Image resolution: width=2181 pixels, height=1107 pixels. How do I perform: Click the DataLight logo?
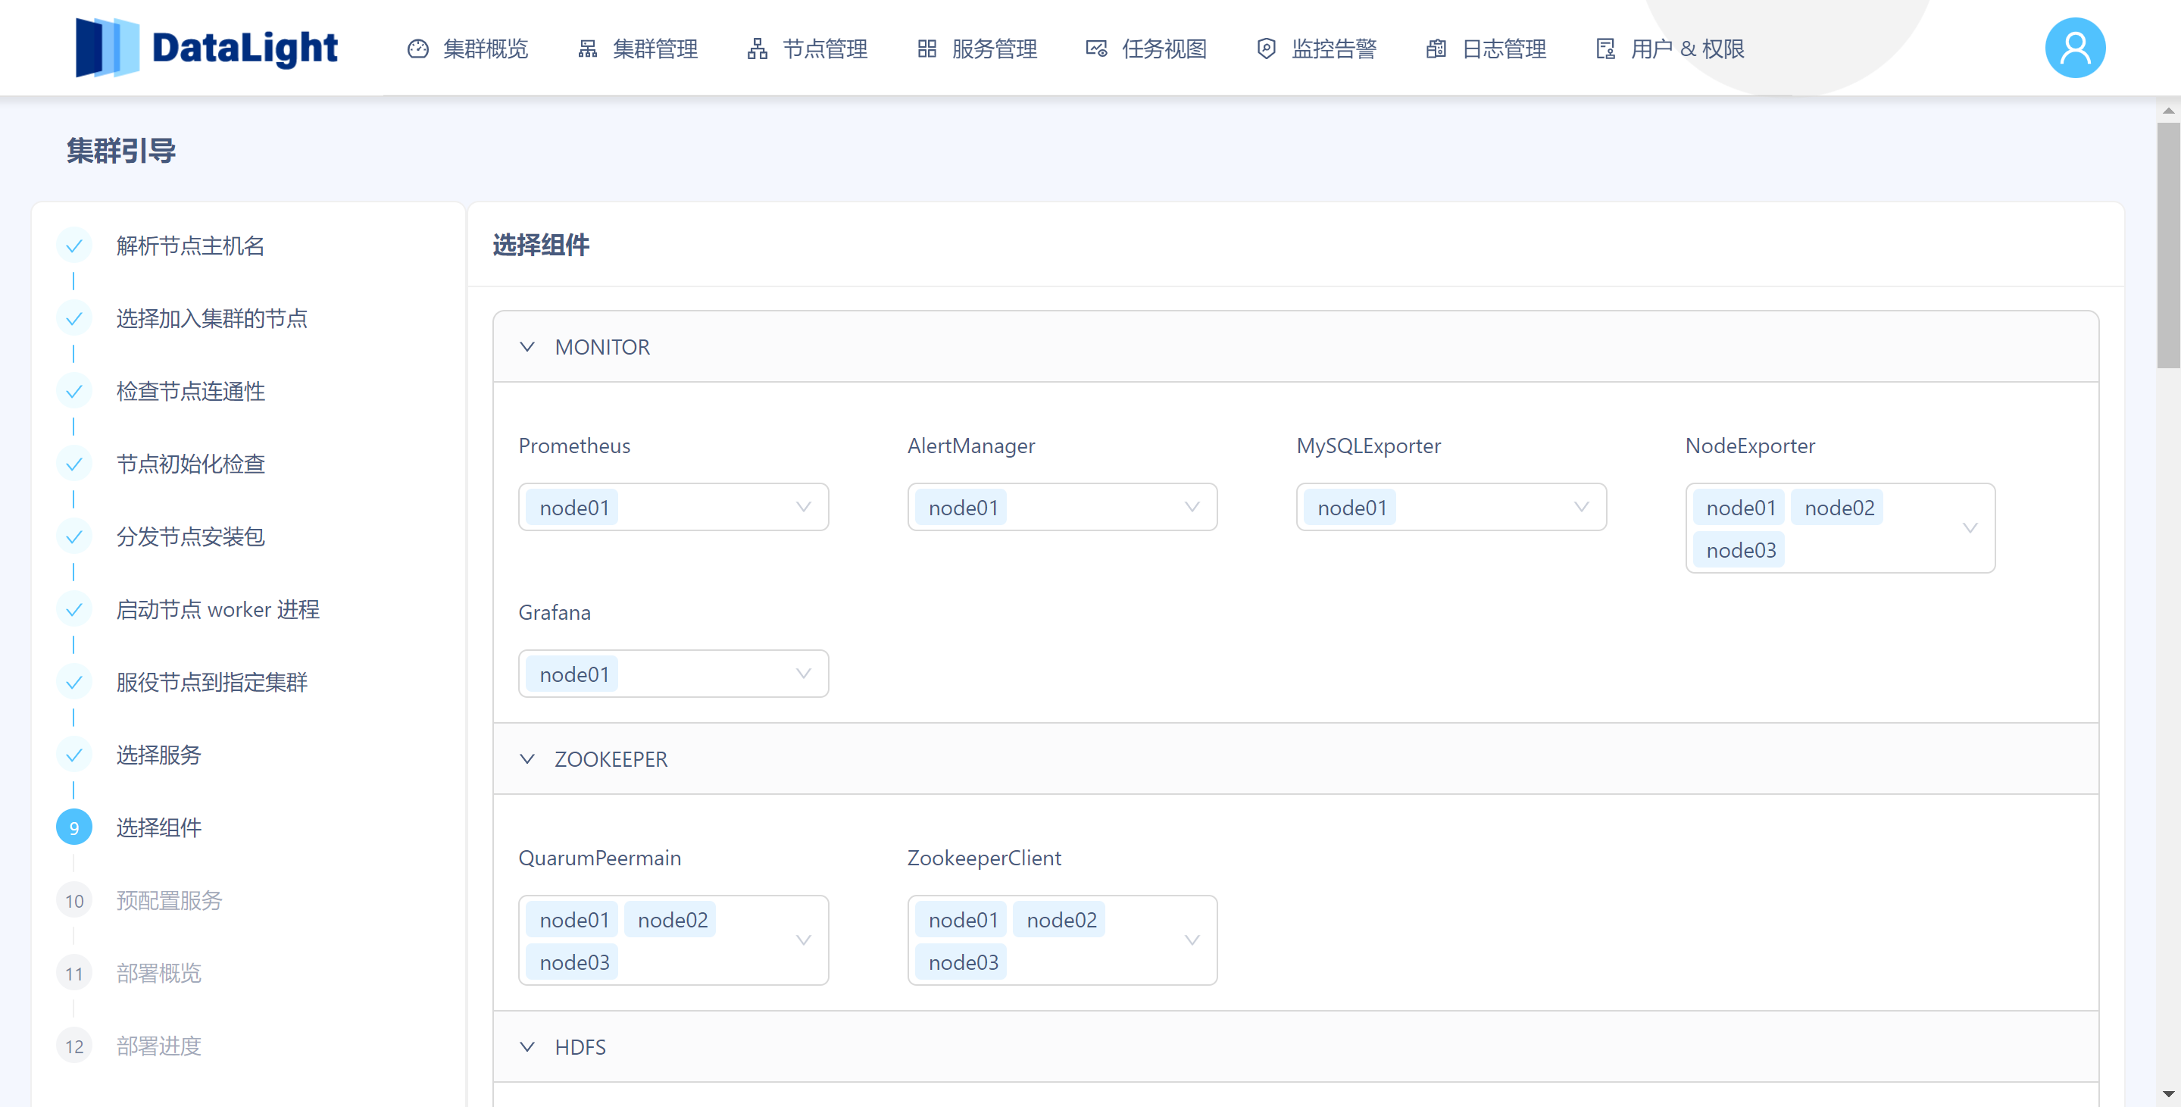(207, 48)
